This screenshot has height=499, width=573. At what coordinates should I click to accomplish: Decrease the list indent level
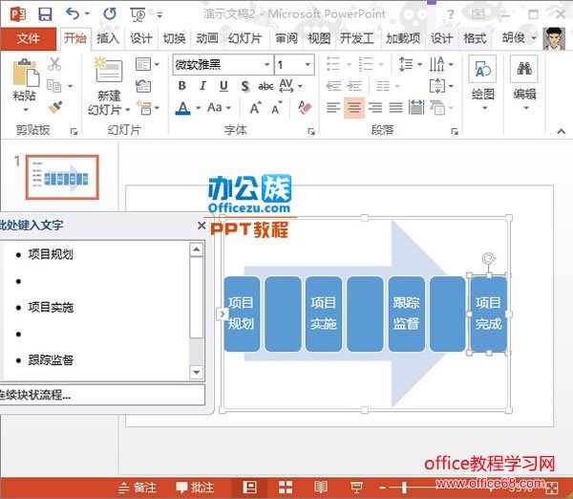coord(333,86)
